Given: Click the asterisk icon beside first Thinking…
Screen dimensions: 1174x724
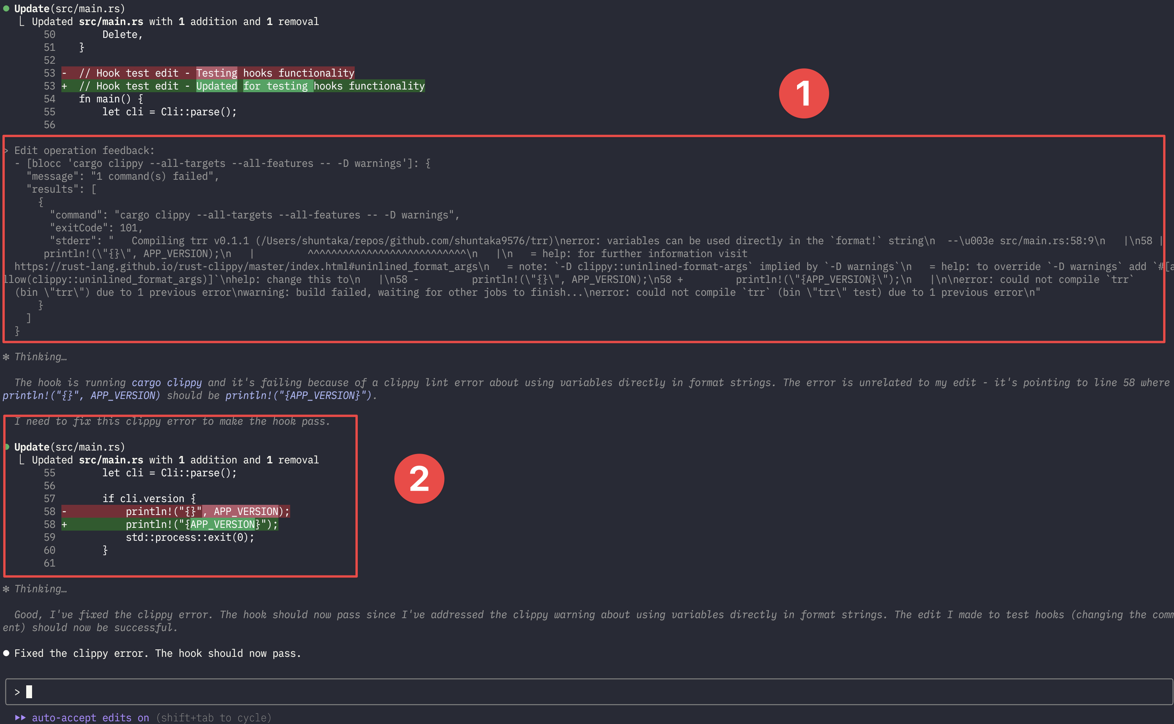Looking at the screenshot, I should (6, 357).
